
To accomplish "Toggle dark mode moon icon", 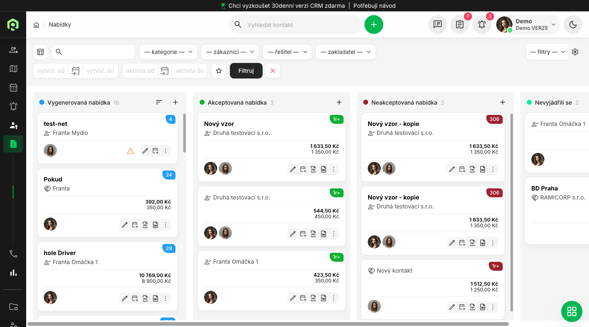I will click(573, 25).
